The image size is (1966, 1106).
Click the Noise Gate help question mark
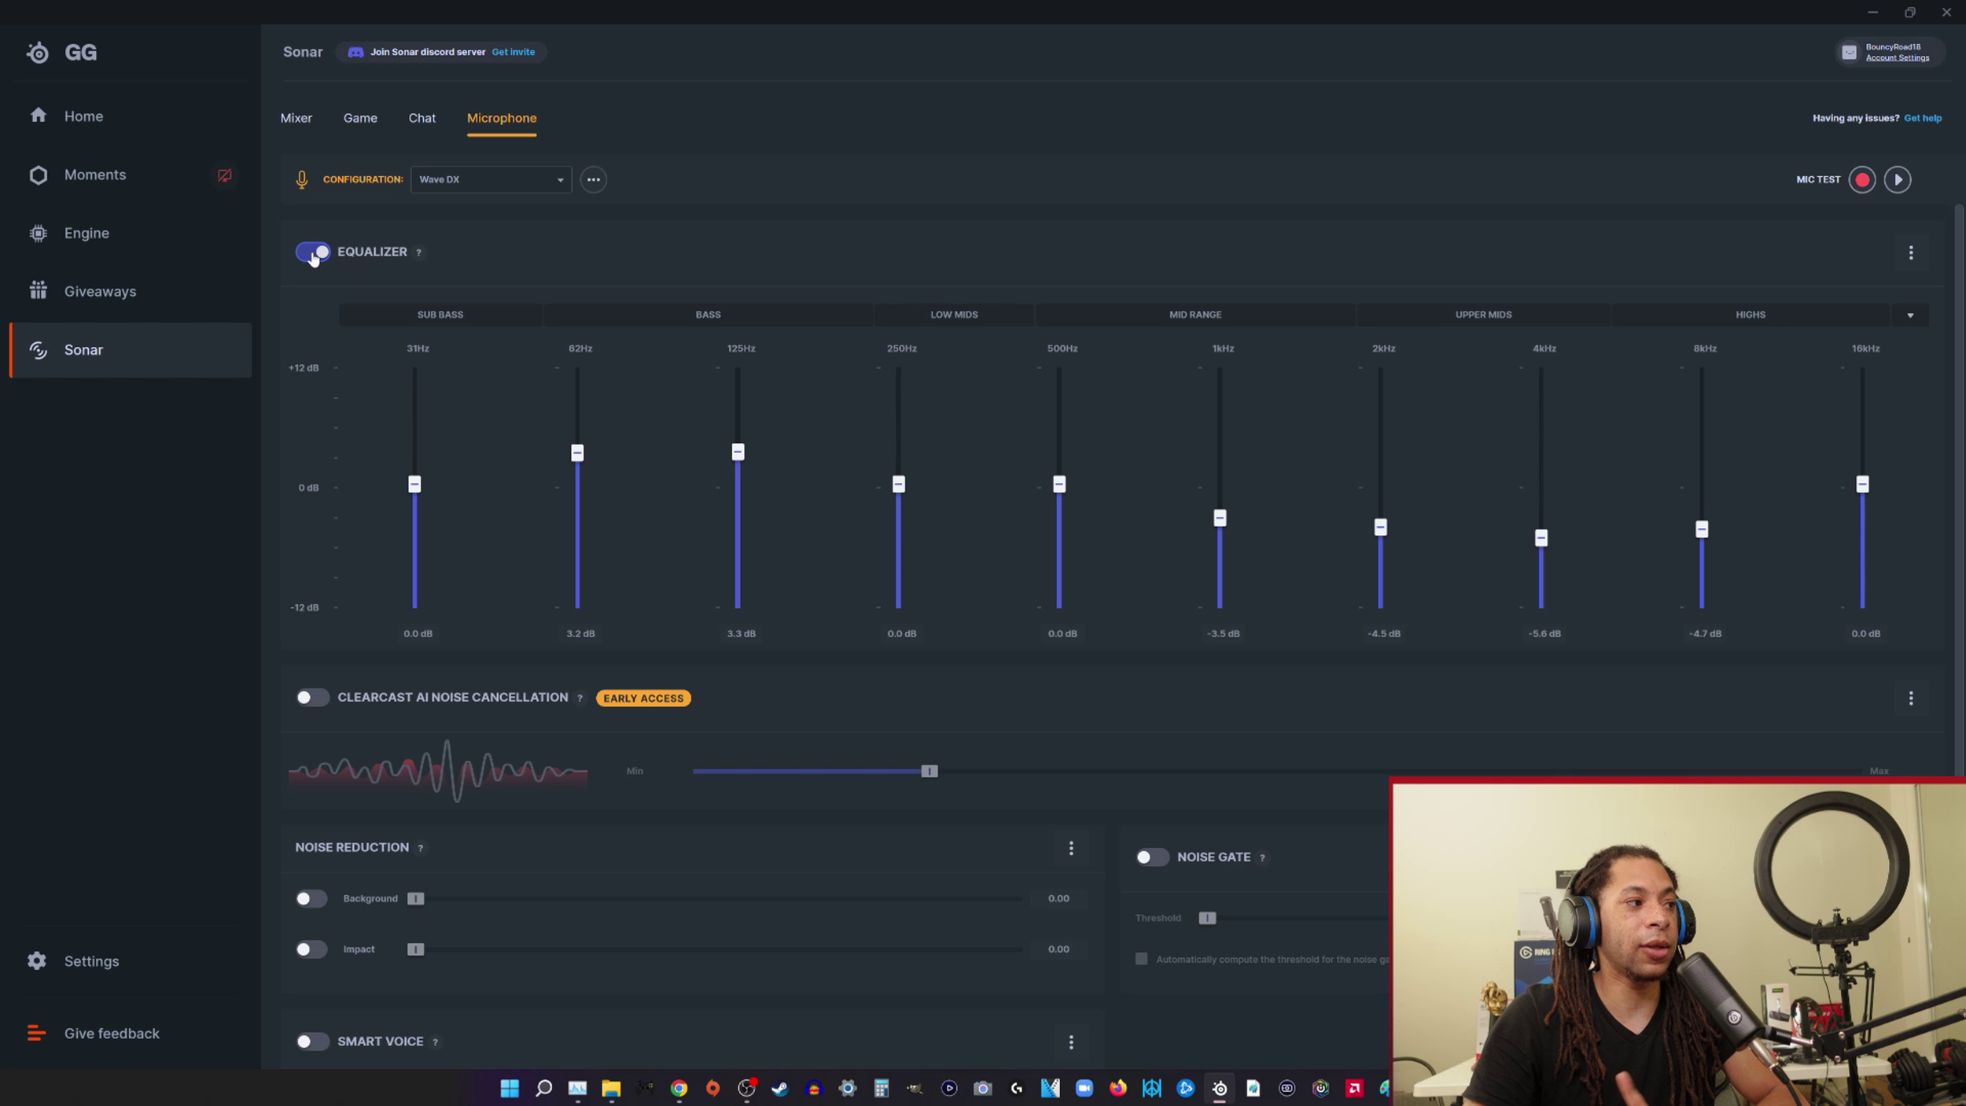pyautogui.click(x=1262, y=858)
